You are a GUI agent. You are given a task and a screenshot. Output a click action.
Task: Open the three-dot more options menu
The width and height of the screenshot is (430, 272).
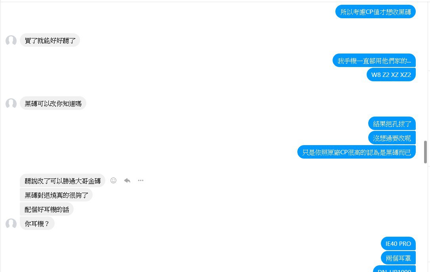[x=141, y=180]
